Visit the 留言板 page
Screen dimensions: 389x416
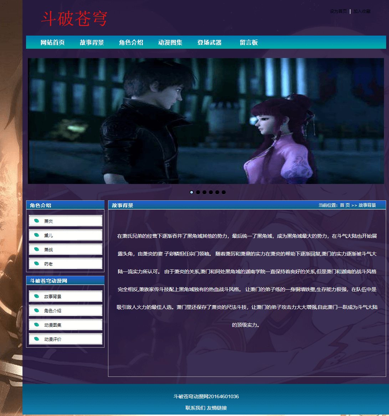(249, 42)
